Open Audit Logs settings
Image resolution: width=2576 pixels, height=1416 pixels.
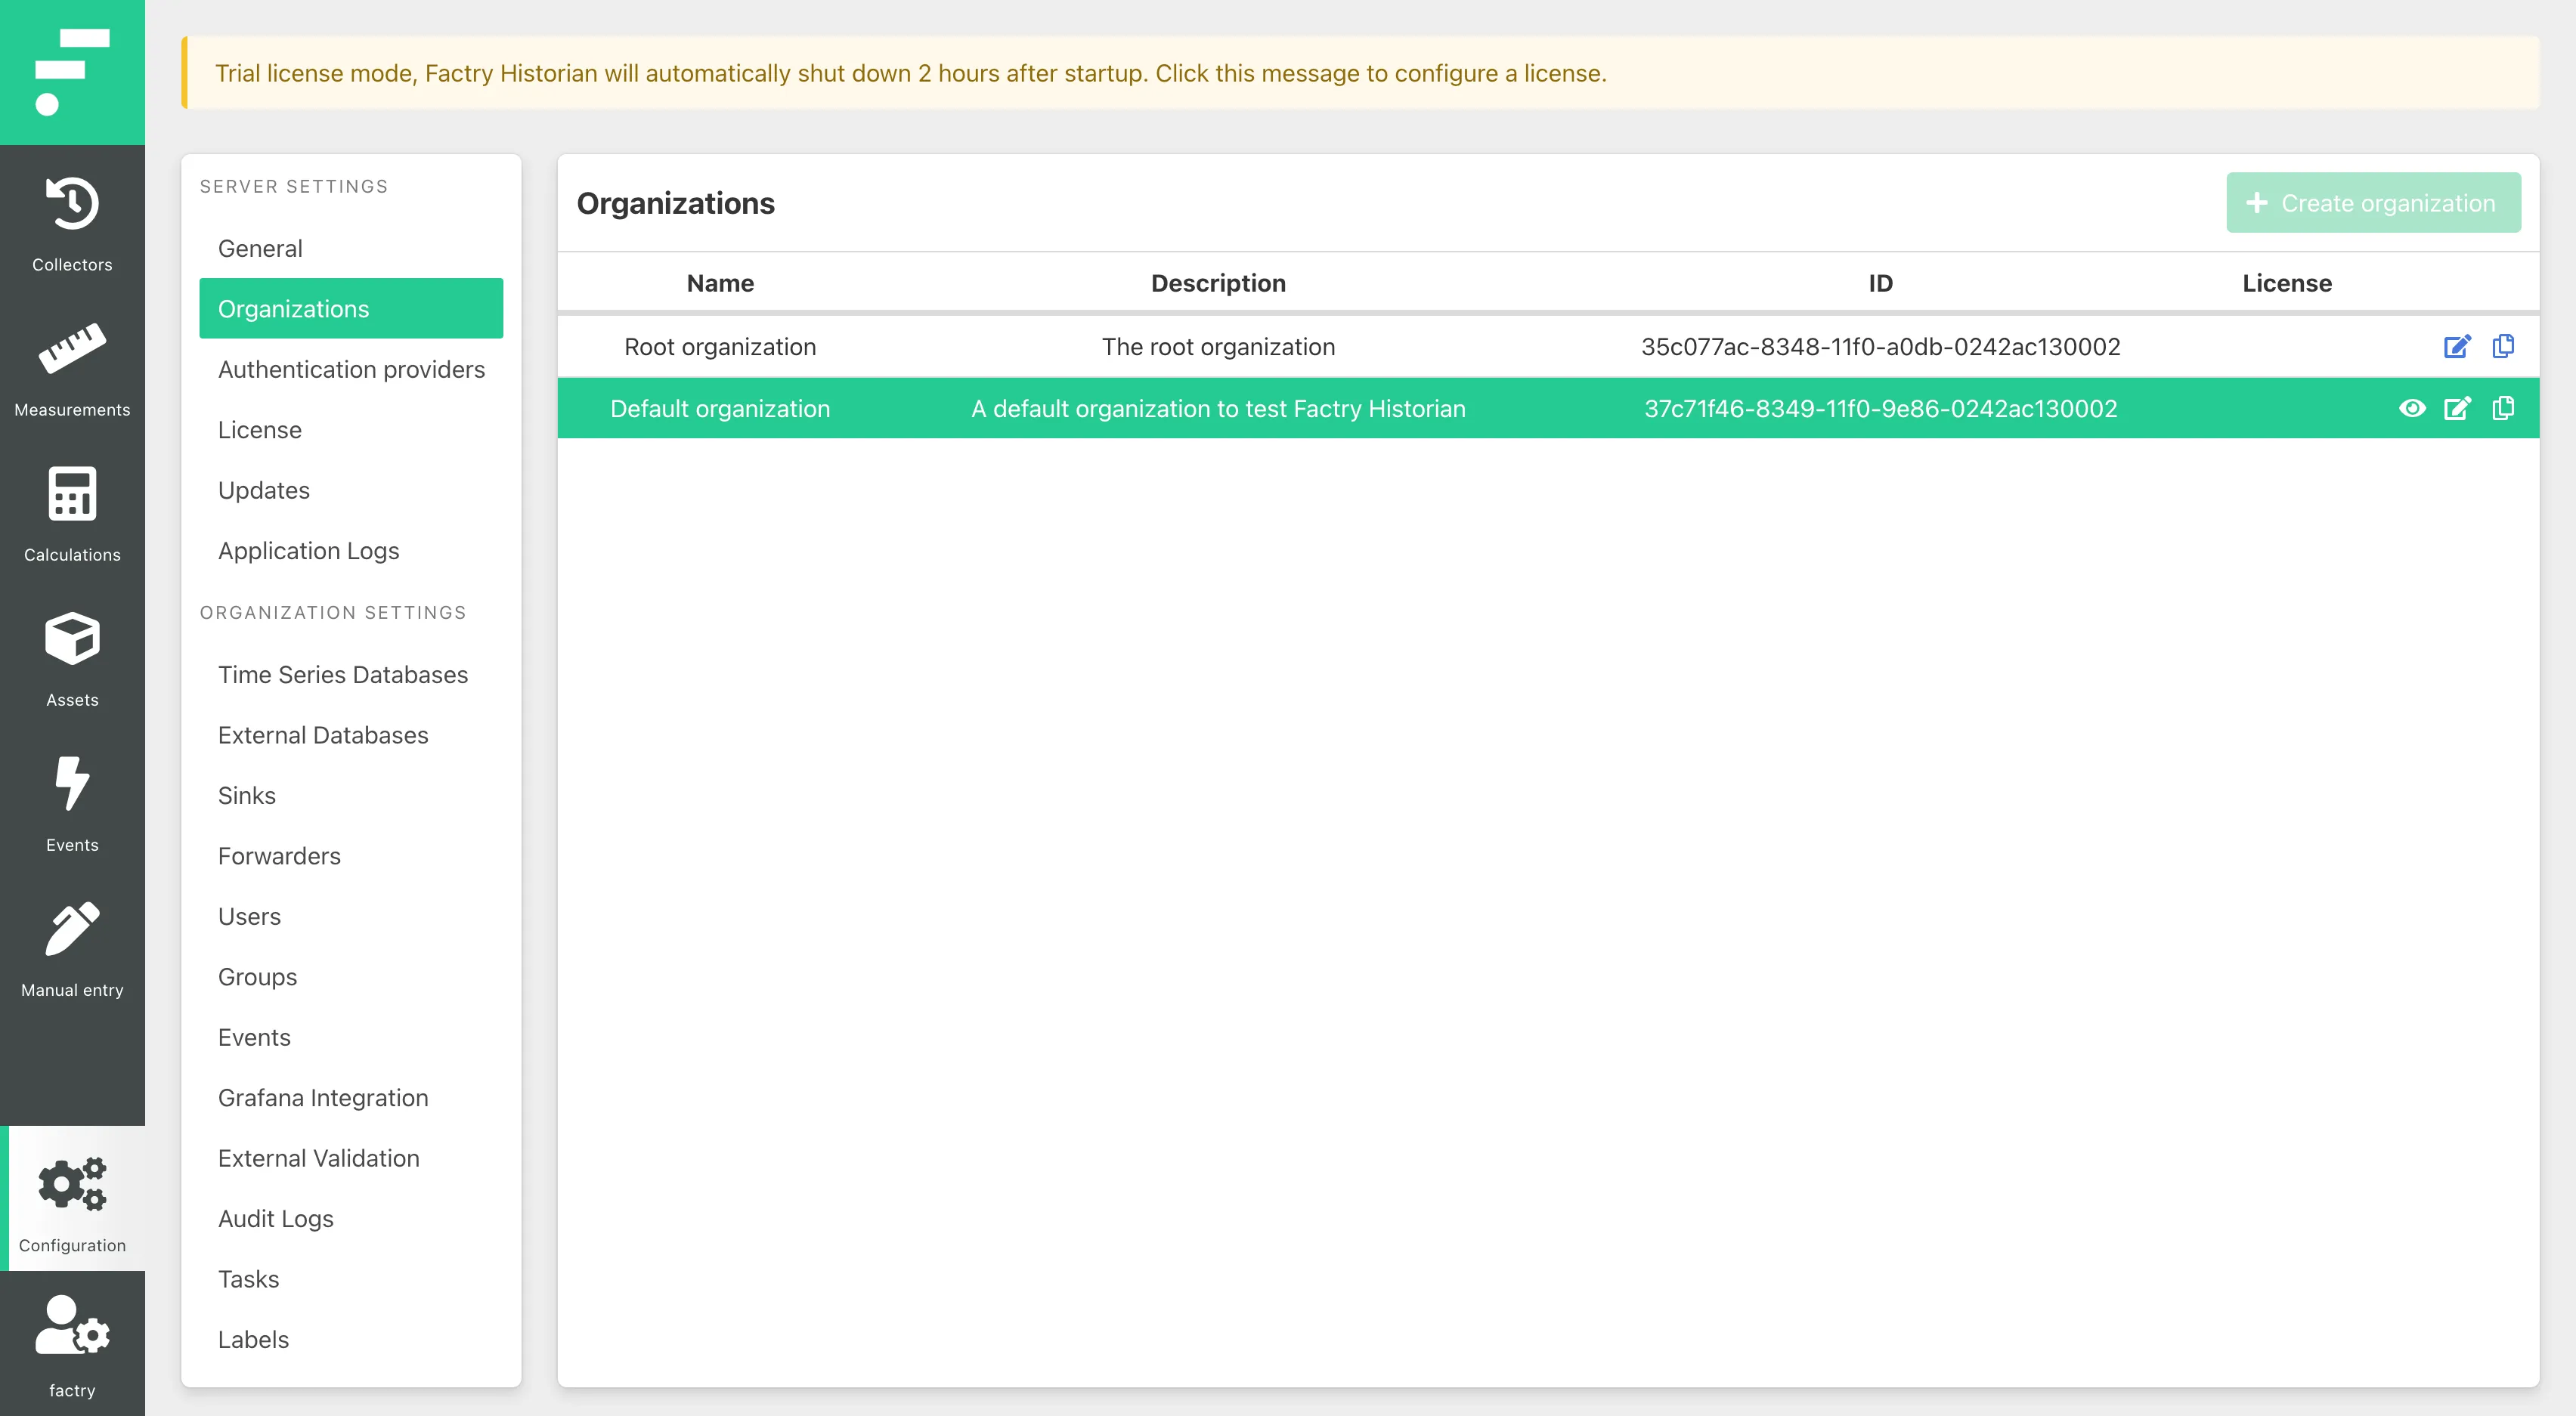[x=351, y=1218]
